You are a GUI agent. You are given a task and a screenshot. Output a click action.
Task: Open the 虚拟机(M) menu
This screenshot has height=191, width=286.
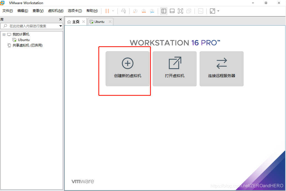point(56,11)
